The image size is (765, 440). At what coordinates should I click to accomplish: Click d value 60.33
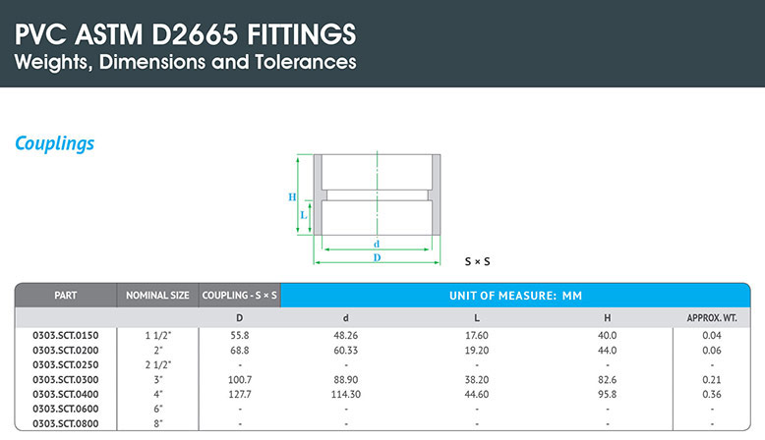[x=346, y=351]
